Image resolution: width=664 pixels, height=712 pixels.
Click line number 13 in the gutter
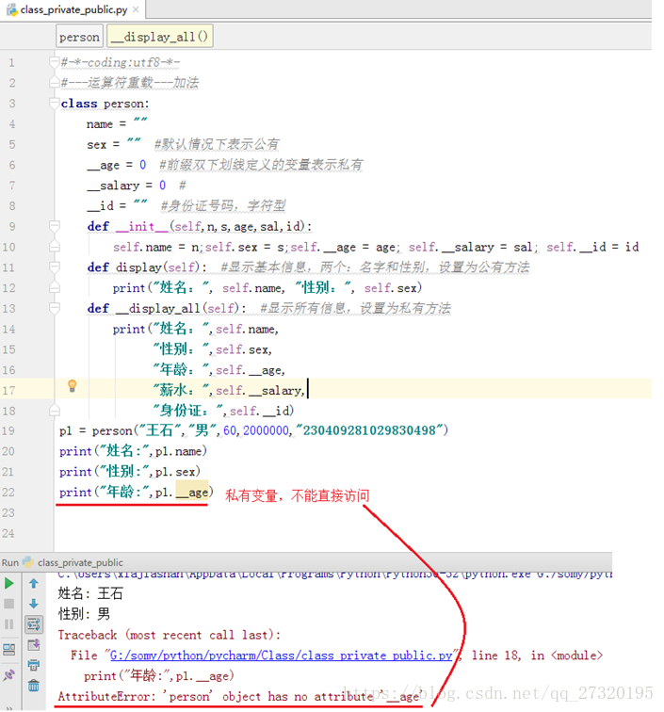tap(8, 308)
